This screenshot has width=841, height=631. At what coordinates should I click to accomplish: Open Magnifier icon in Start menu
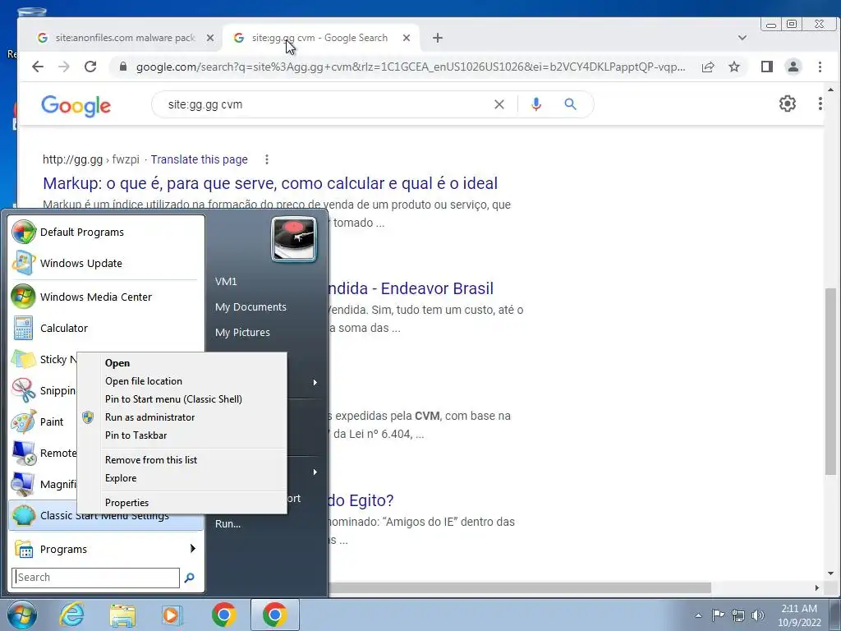(x=23, y=484)
